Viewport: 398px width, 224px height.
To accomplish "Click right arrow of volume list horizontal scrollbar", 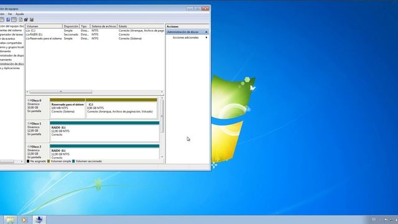I will pos(162,92).
